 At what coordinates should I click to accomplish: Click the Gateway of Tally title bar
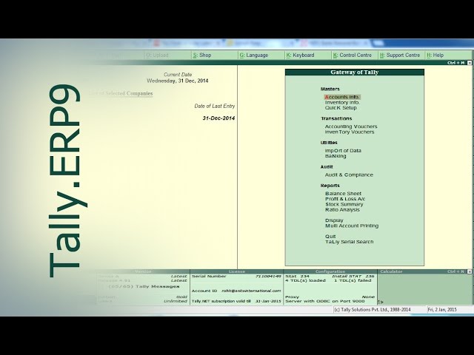tap(355, 72)
